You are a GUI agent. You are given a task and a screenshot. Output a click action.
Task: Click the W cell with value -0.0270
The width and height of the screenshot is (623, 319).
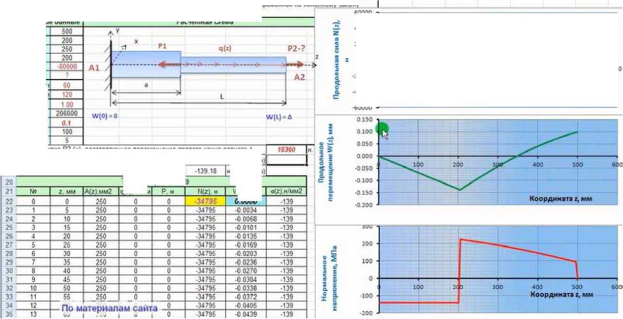pyautogui.click(x=245, y=271)
